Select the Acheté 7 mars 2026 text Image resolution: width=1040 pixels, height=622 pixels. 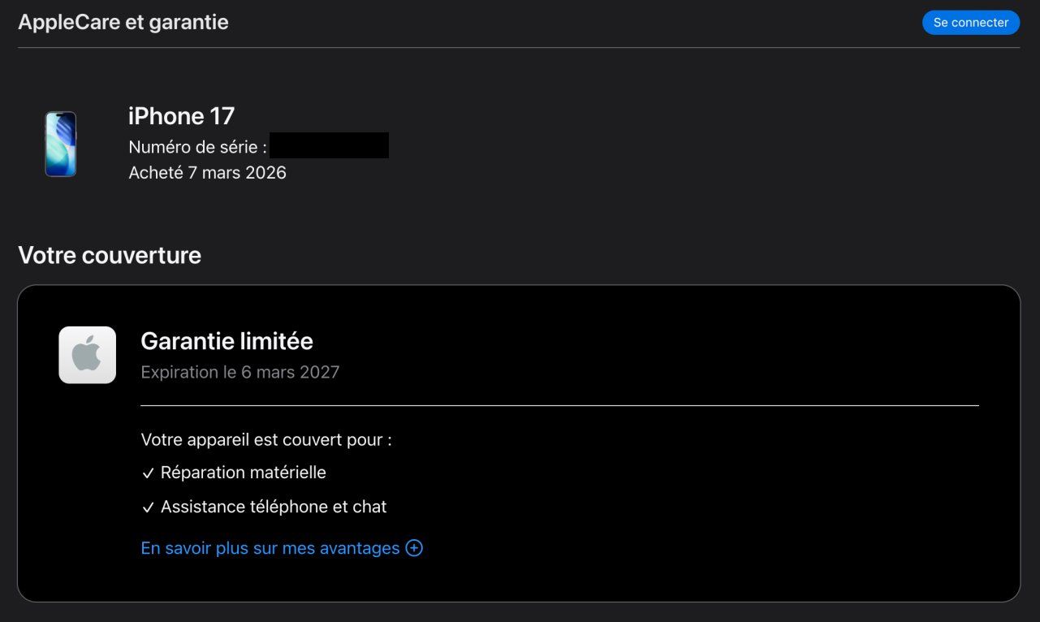(x=207, y=172)
